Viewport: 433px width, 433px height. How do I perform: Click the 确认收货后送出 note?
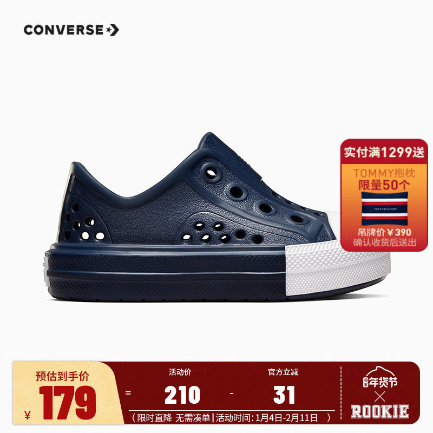point(384,242)
